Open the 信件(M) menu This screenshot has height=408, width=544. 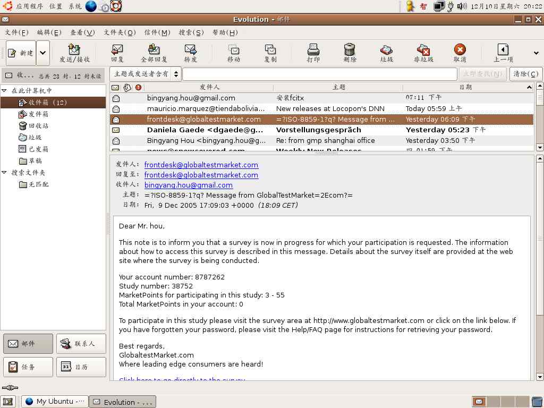[x=157, y=32]
